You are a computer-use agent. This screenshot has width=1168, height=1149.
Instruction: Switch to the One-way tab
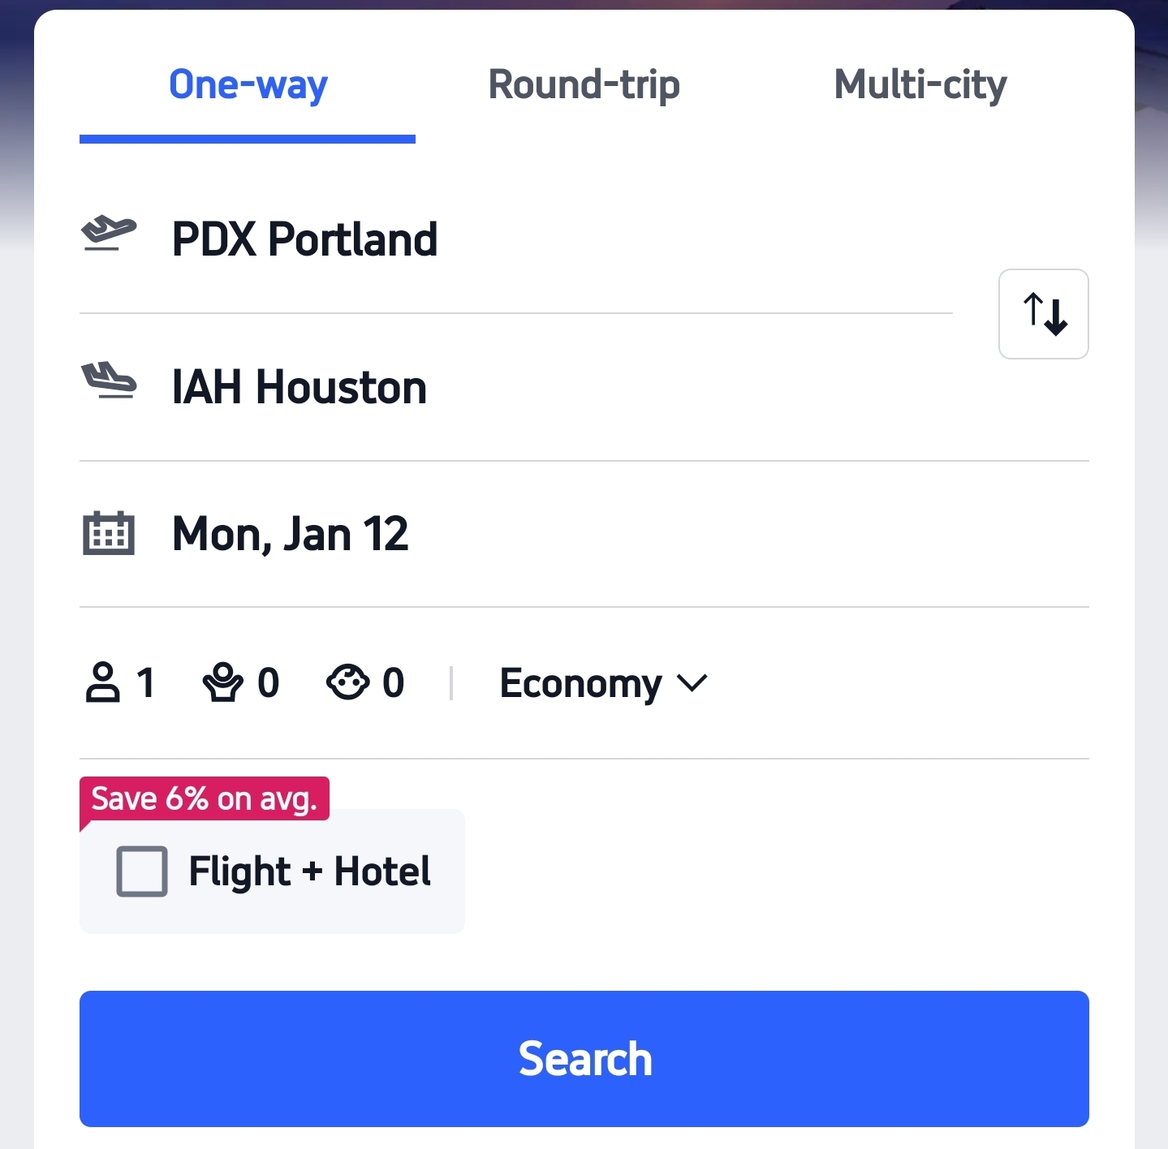(248, 85)
